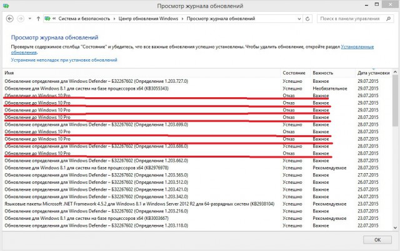This screenshot has height=251, width=400.
Task: Click the date 25.07.2015 cell
Action: tap(368, 189)
